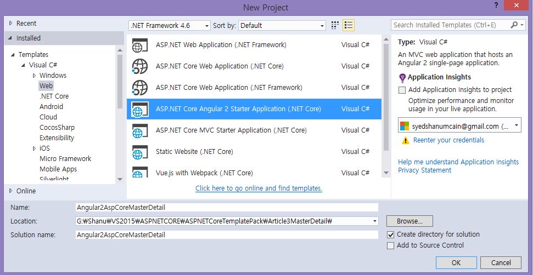Viewport: 533px width, 275px height.
Task: Select the Android category
Action: (52, 106)
